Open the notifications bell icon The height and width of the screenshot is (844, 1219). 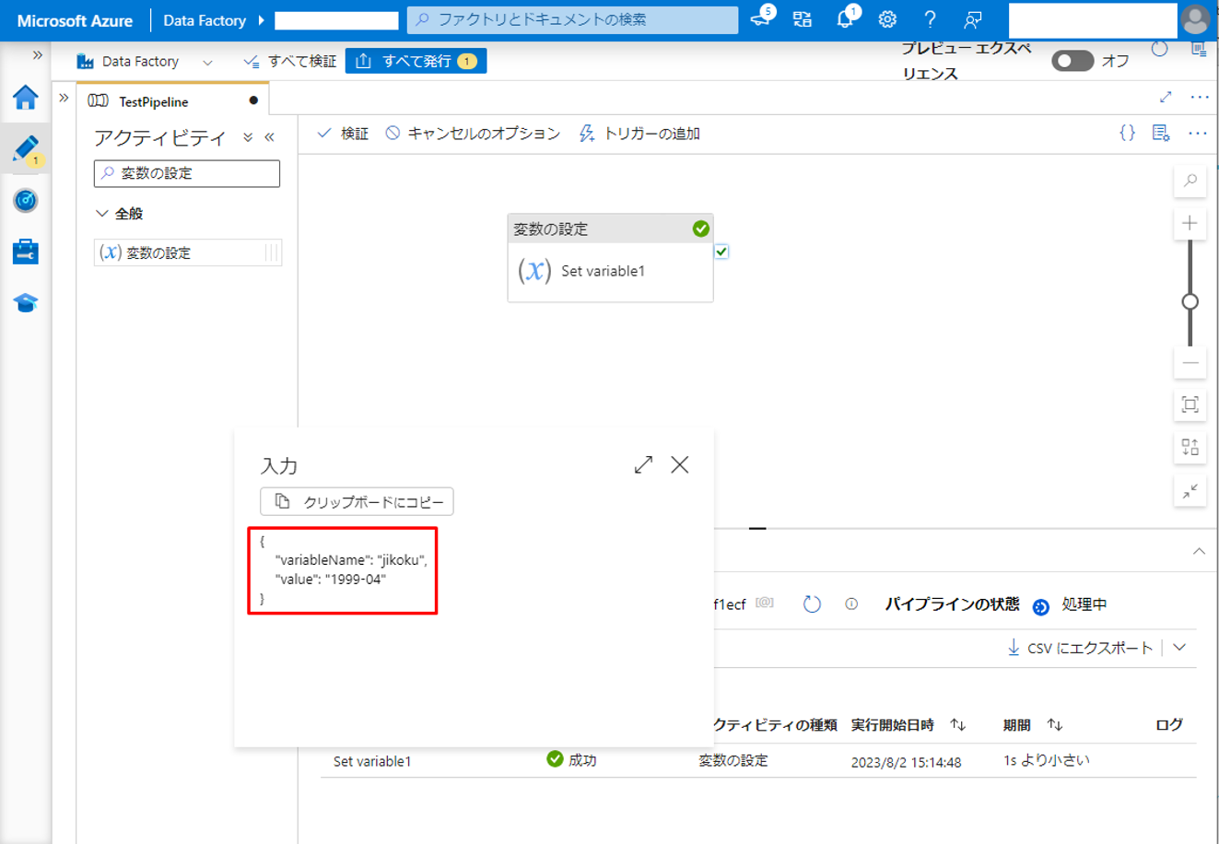844,19
